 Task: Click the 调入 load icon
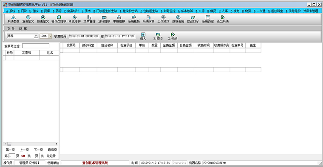click(143, 37)
